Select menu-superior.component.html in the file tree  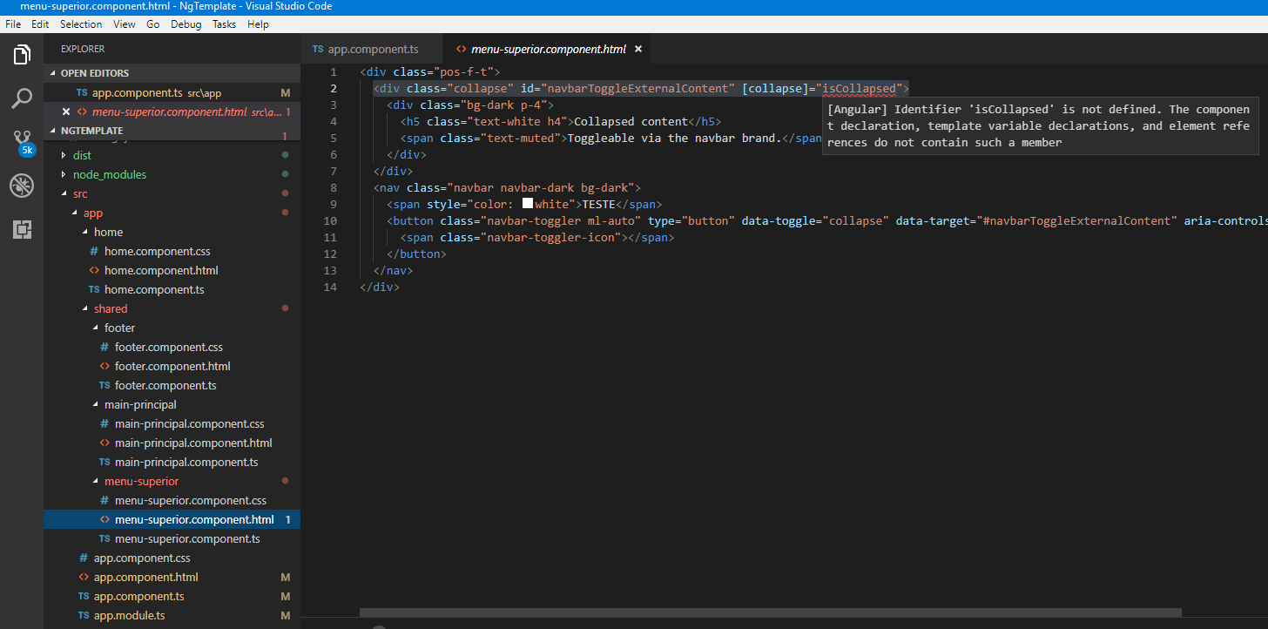(172, 519)
